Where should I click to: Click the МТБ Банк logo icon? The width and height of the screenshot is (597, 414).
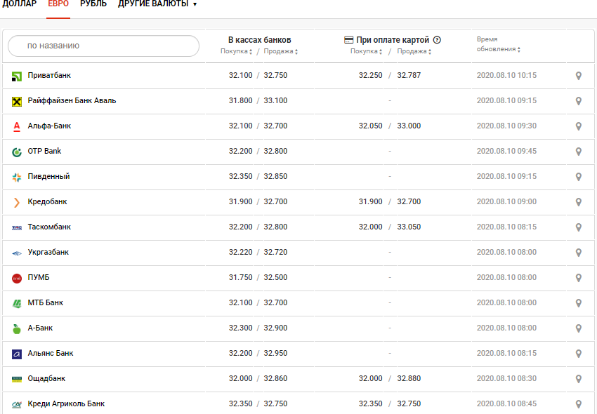(x=17, y=304)
